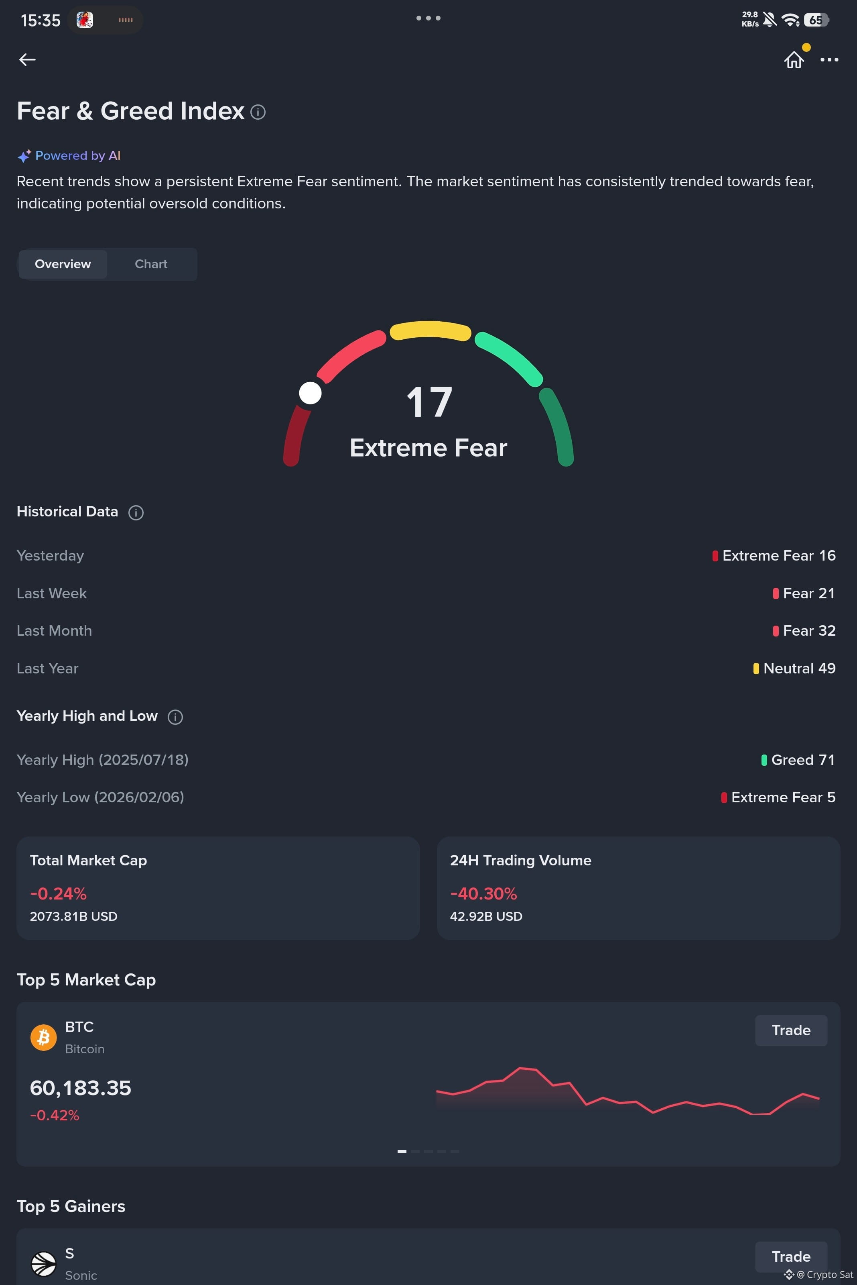
Task: Tap the battery indicator
Action: [816, 20]
